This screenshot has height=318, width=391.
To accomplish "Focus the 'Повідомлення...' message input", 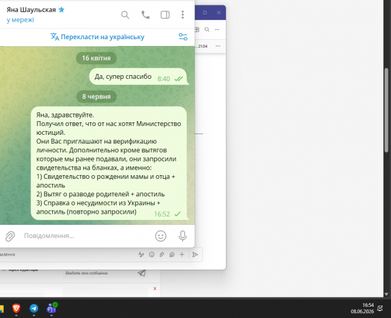I will [86, 235].
